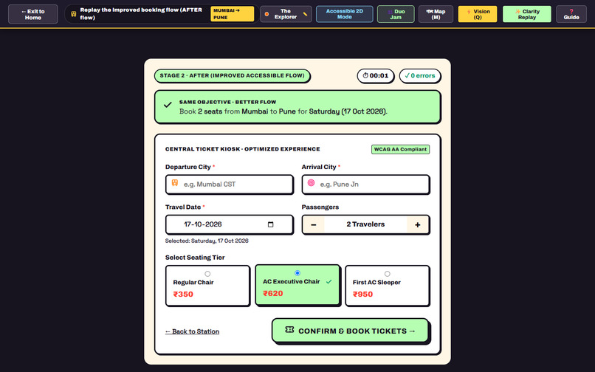
Task: Click the Exit to Home button
Action: click(33, 14)
